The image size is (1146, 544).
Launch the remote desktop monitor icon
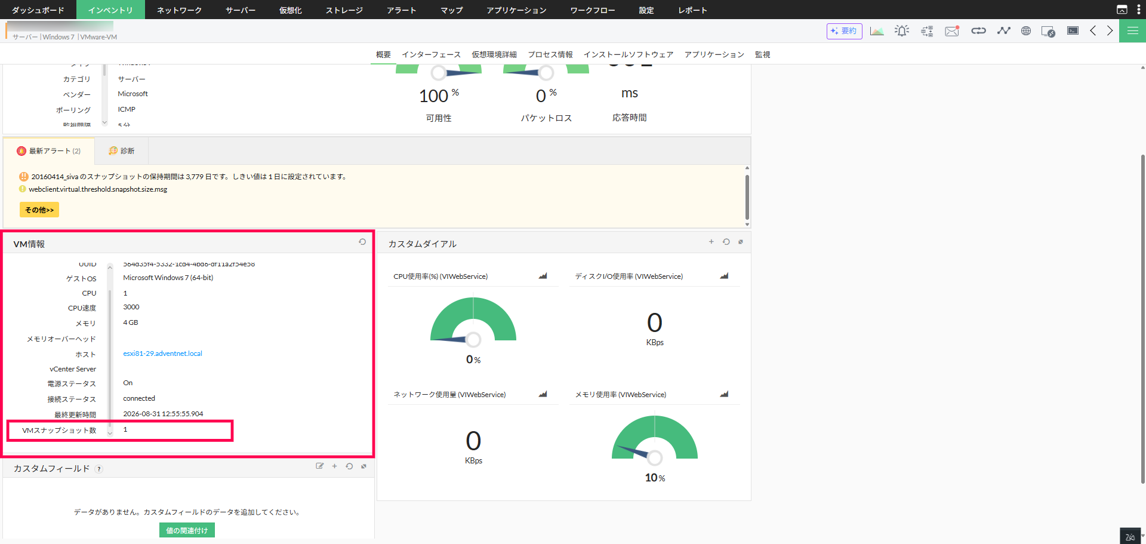click(1048, 32)
